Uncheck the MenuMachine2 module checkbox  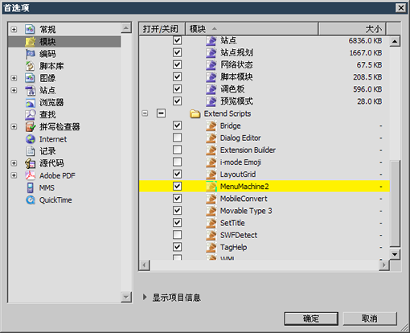177,187
